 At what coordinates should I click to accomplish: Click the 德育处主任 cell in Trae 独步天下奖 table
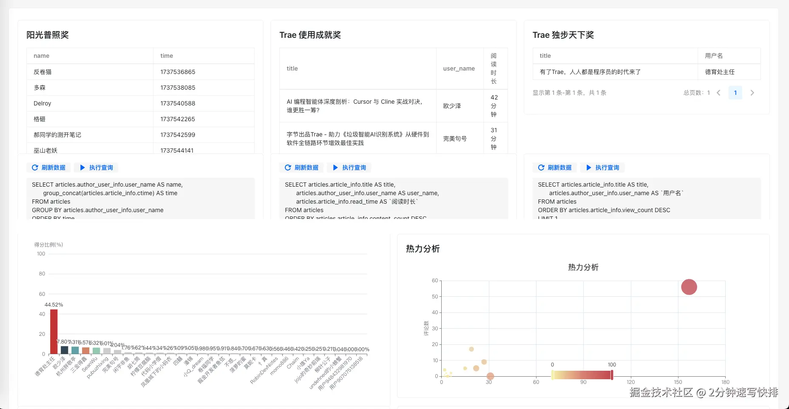pos(729,72)
